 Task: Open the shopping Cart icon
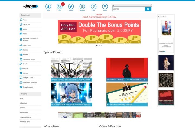(x=60, y=7)
